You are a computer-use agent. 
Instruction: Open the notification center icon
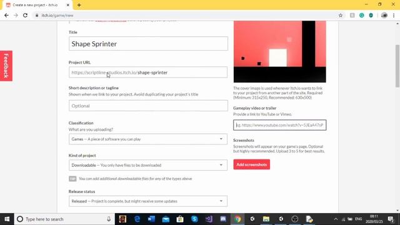coord(391,219)
